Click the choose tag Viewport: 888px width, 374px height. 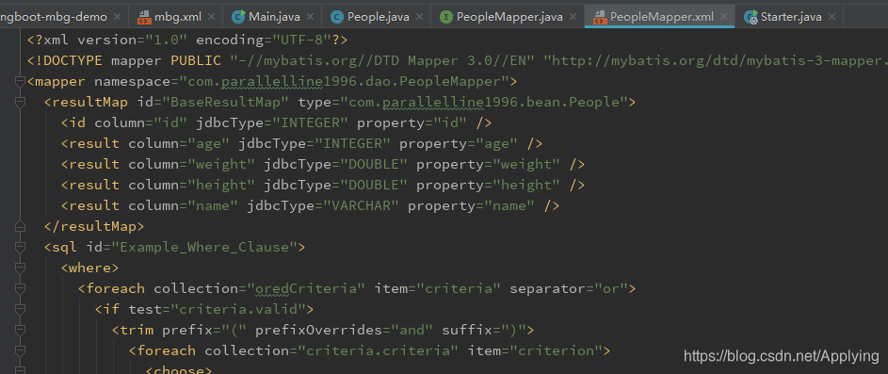(x=179, y=369)
